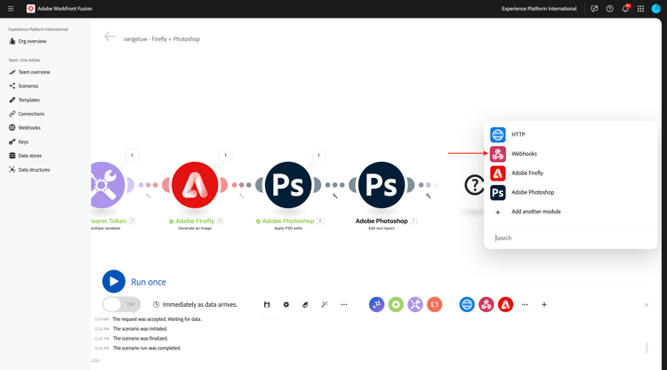The image size is (667, 370).
Task: Choose Webhooks from the module list
Action: pos(570,154)
